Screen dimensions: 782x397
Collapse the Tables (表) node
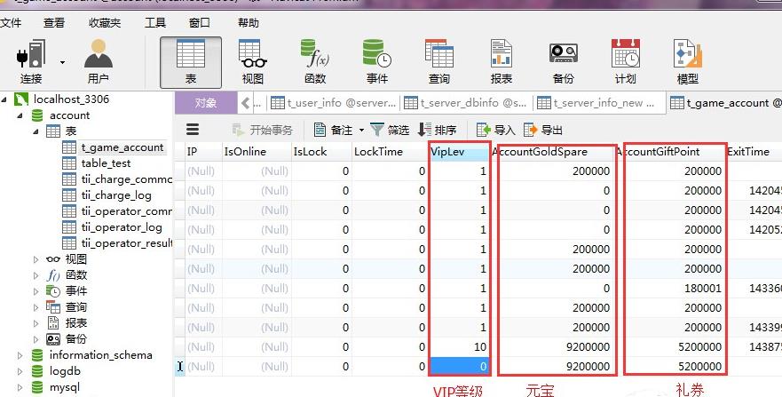click(36, 131)
